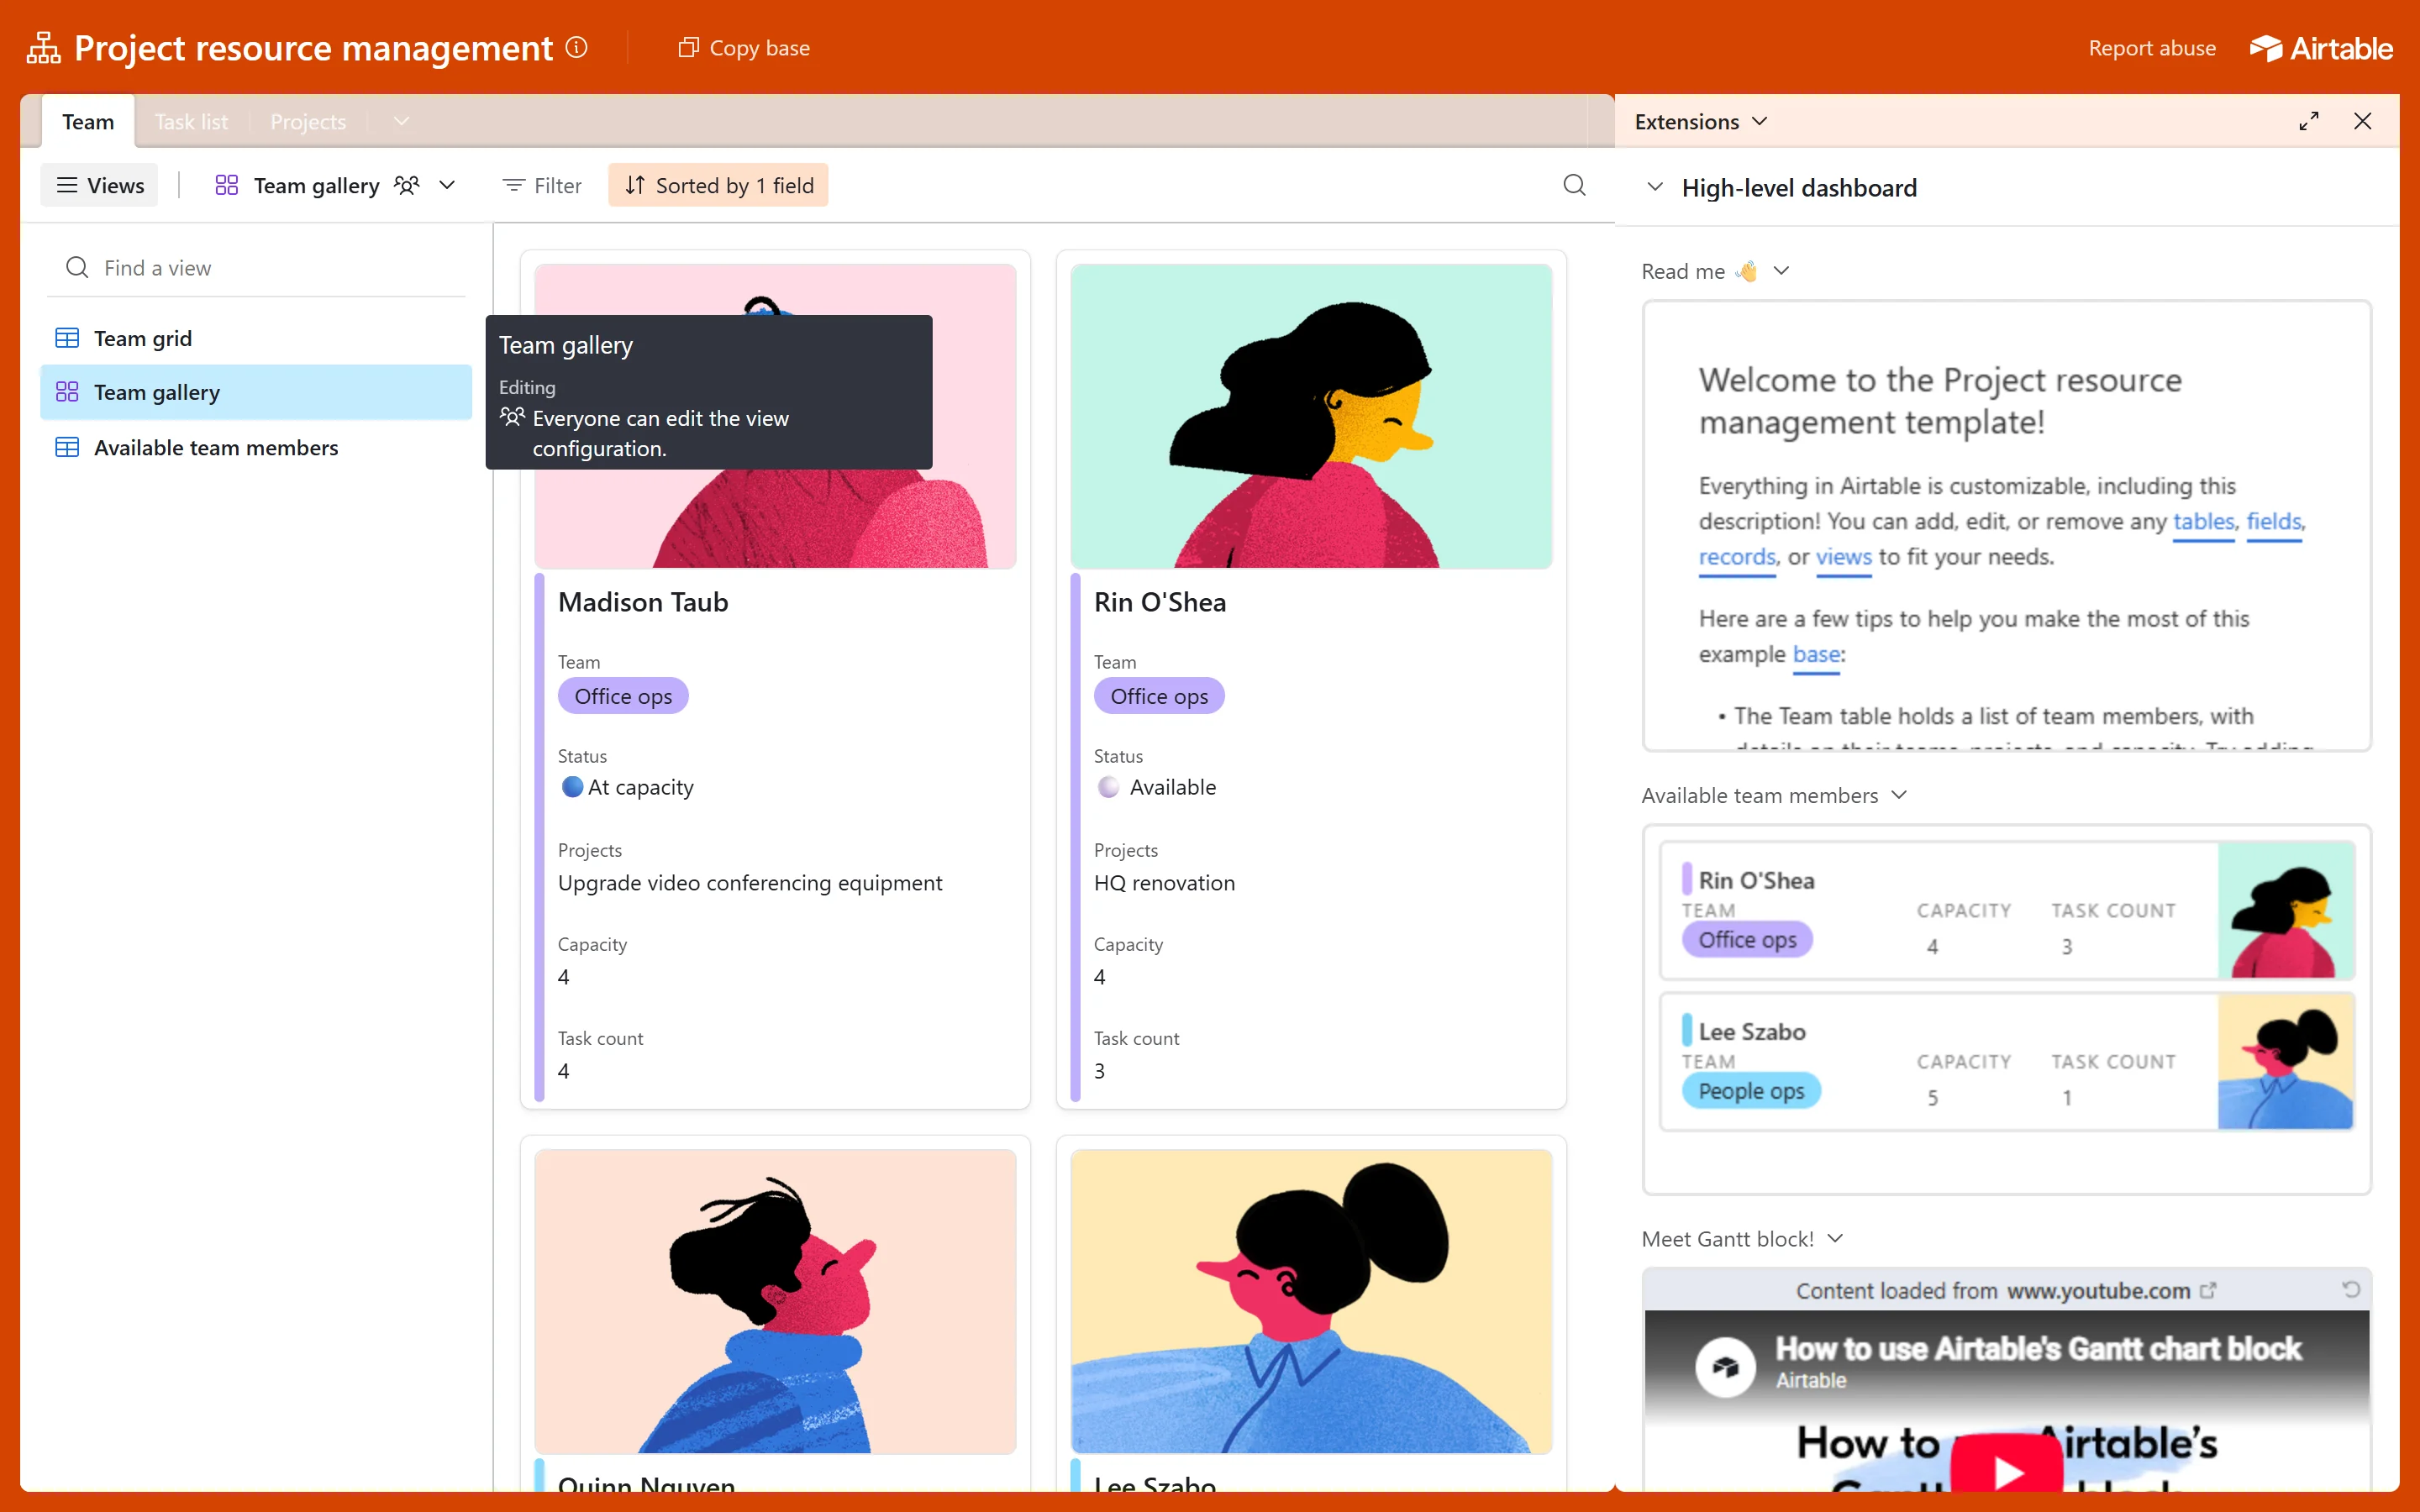Click Rin O'Shea's Available status

(x=1156, y=787)
